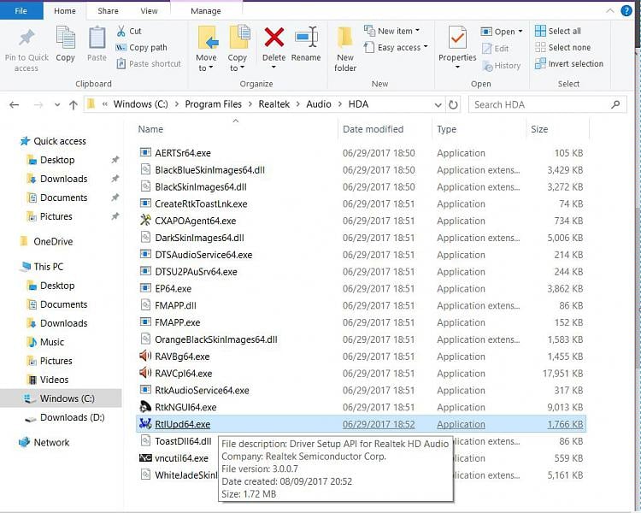Switch to the Manage ribbon tab
641x513 pixels.
pyautogui.click(x=206, y=11)
